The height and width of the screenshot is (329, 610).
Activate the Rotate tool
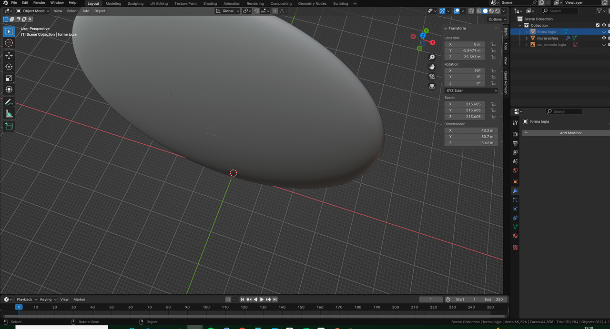[x=9, y=67]
